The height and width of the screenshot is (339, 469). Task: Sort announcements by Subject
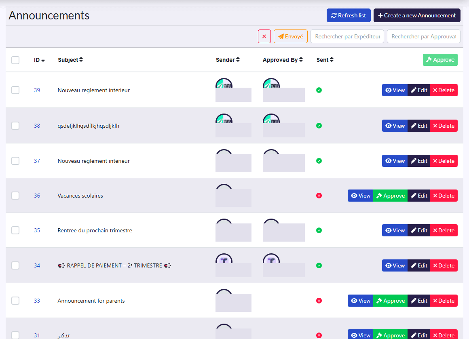pyautogui.click(x=70, y=60)
